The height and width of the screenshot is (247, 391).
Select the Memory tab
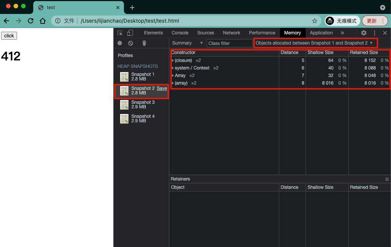(x=292, y=33)
